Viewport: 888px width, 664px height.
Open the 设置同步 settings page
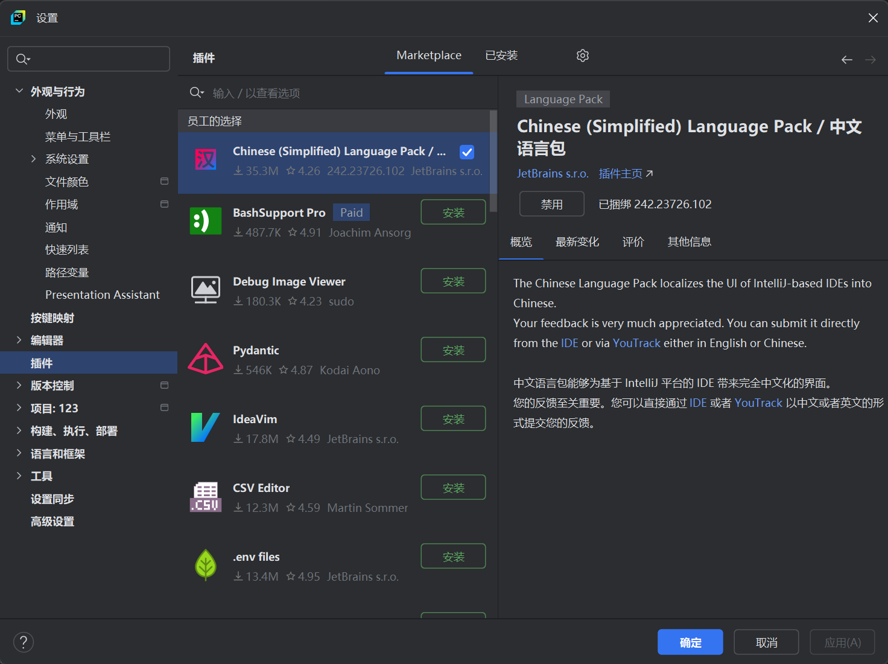(52, 499)
